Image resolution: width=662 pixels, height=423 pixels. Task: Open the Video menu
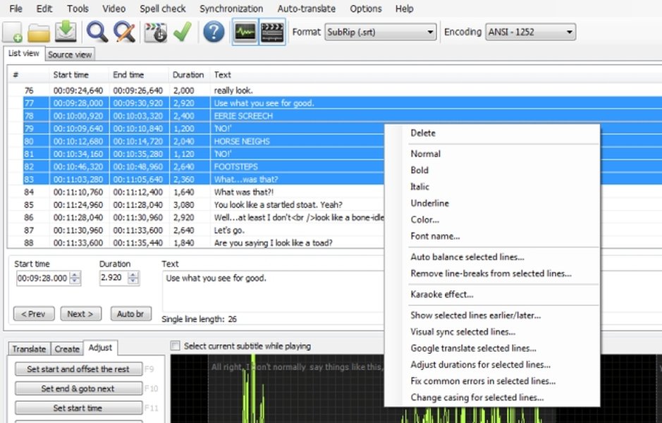pos(114,8)
